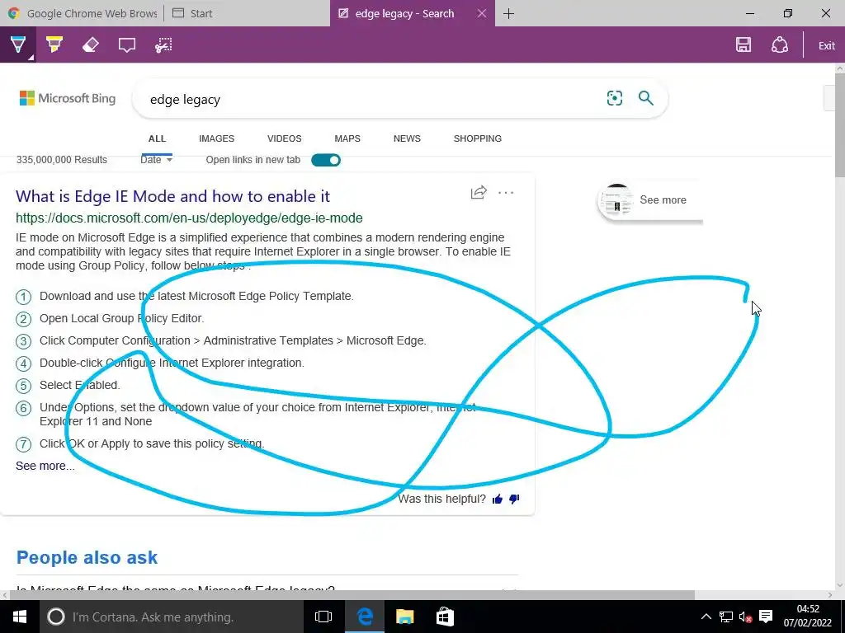Select the eraser tool

(91, 45)
